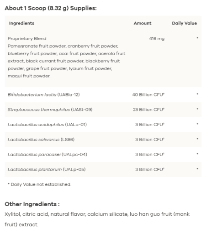This screenshot has width=217, height=233.
Task: Select the Lactobacillus plantarum (UALp-05) row
Action: [103, 169]
